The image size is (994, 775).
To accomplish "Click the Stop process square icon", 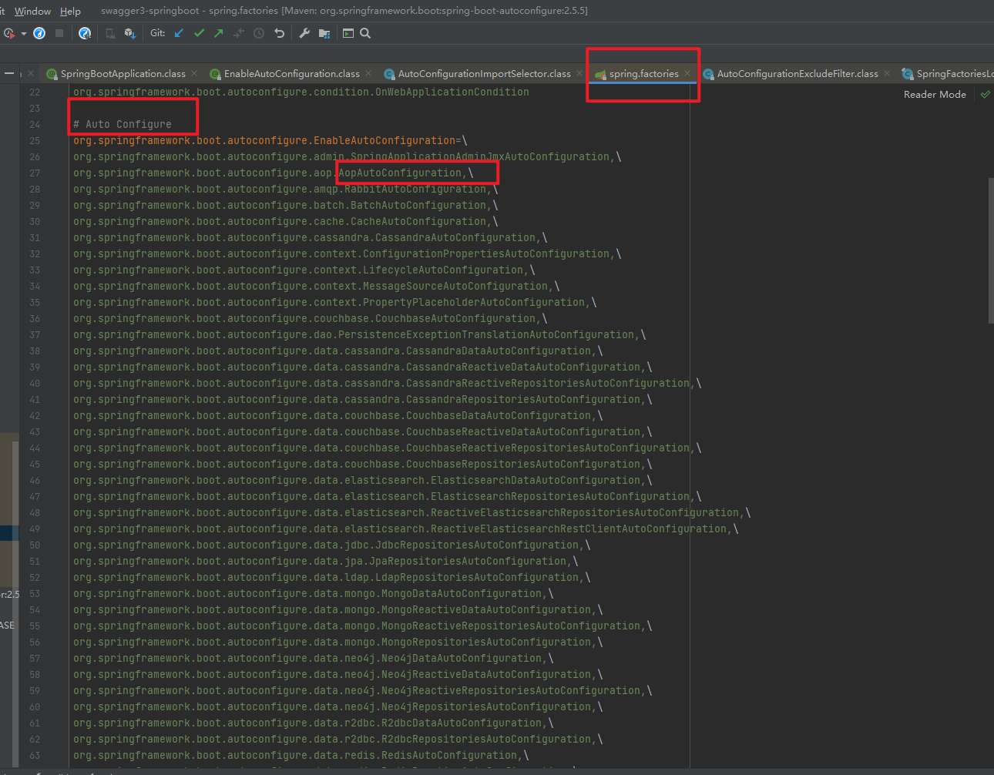I will 59,33.
